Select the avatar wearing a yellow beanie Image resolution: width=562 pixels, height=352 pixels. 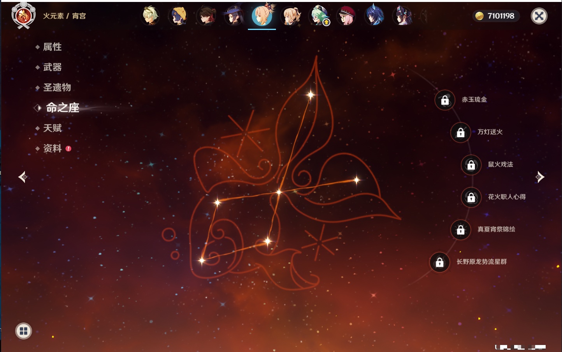pyautogui.click(x=178, y=16)
